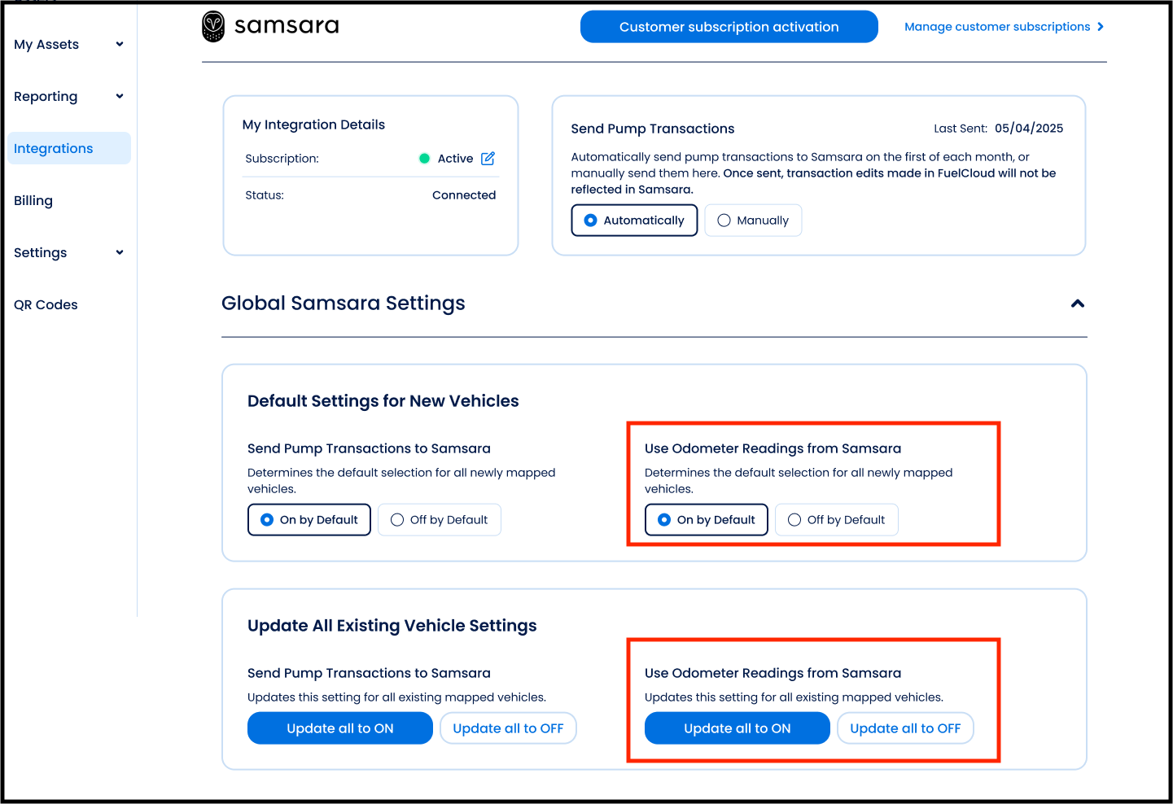Screen dimensions: 1173x804
Task: Open the Integrations sidebar item
Action: click(54, 148)
